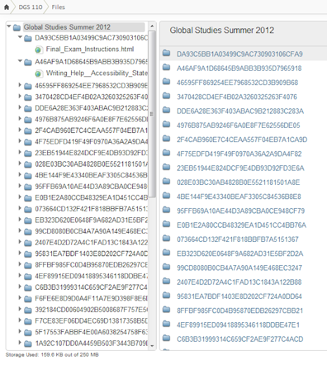Select tree folder F7CE83EF06DD4EC69D13817358B5
This screenshot has width=327, height=365.
point(91,321)
